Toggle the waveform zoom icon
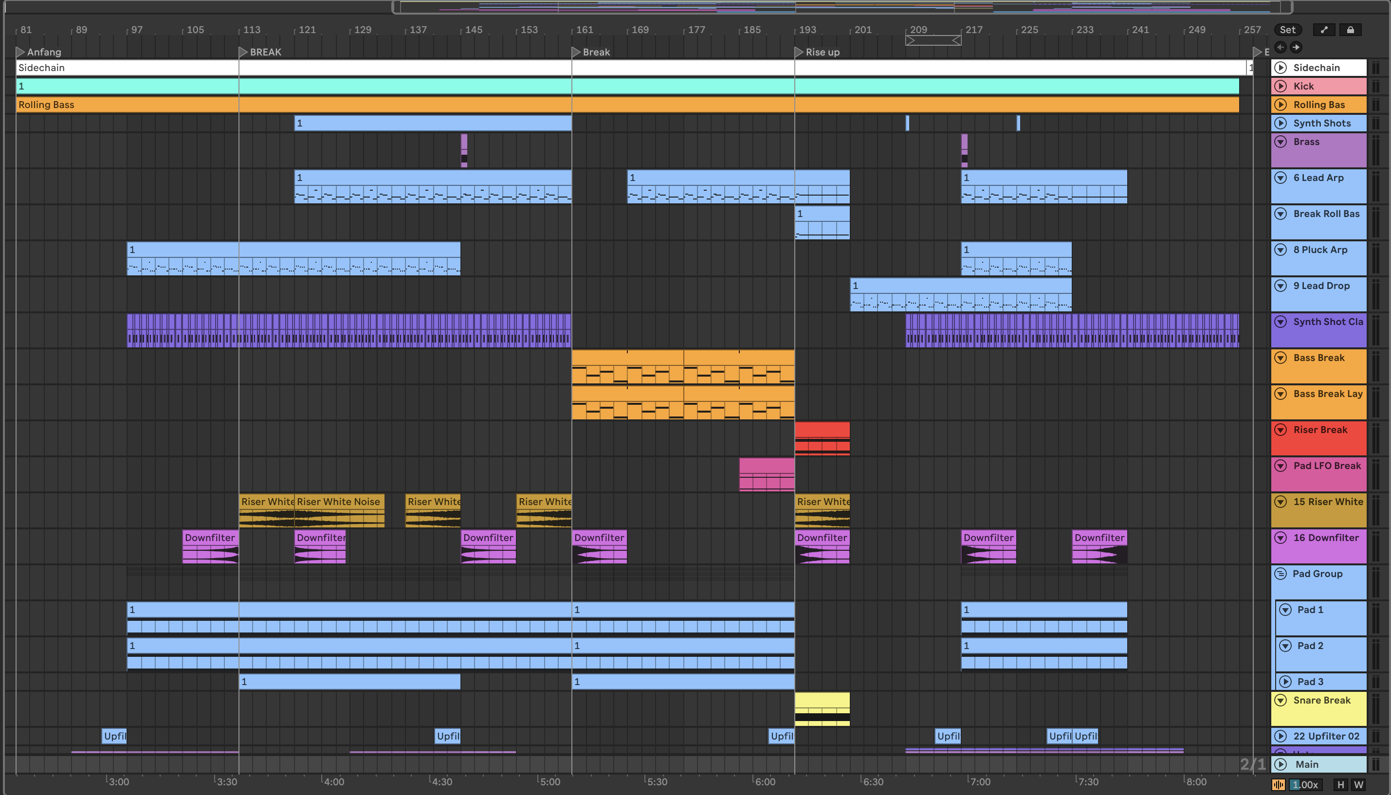This screenshot has width=1391, height=795. click(1279, 785)
